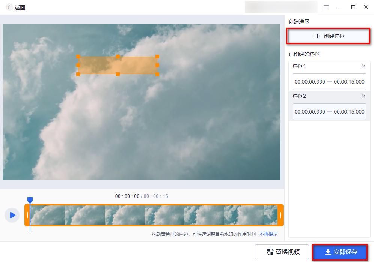Viewport: 374px width, 262px height.
Task: Click bottom-right handle of orange selection
Action: [x=157, y=74]
